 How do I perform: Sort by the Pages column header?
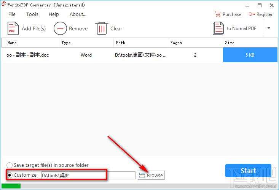pyautogui.click(x=195, y=43)
